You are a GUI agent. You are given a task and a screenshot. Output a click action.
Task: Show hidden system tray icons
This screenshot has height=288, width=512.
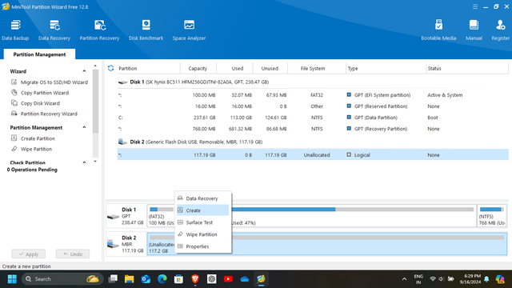404,279
